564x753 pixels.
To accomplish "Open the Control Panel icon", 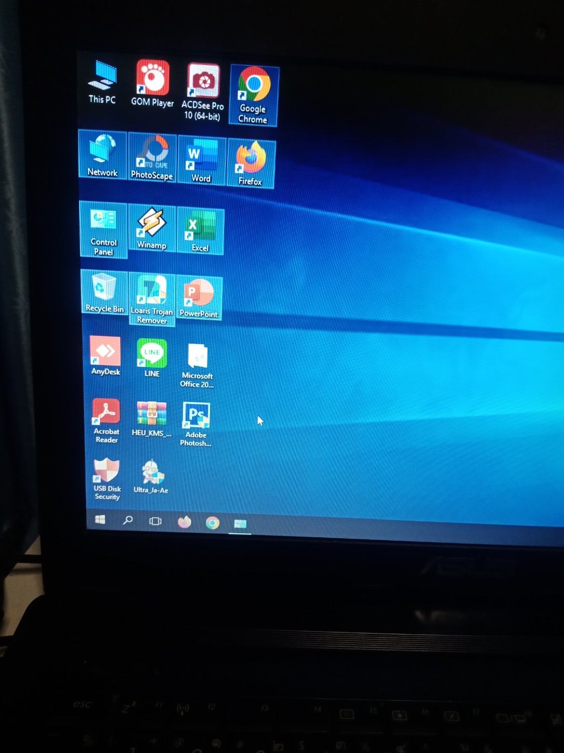I will (x=104, y=229).
